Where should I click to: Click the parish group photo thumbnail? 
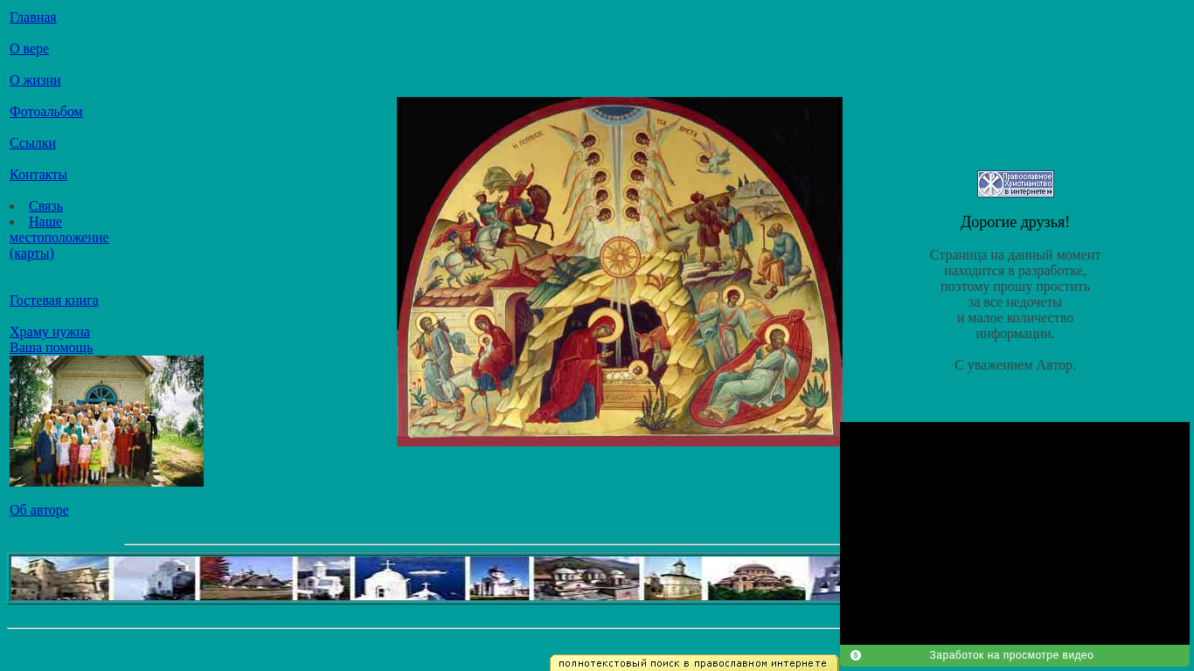click(x=107, y=421)
